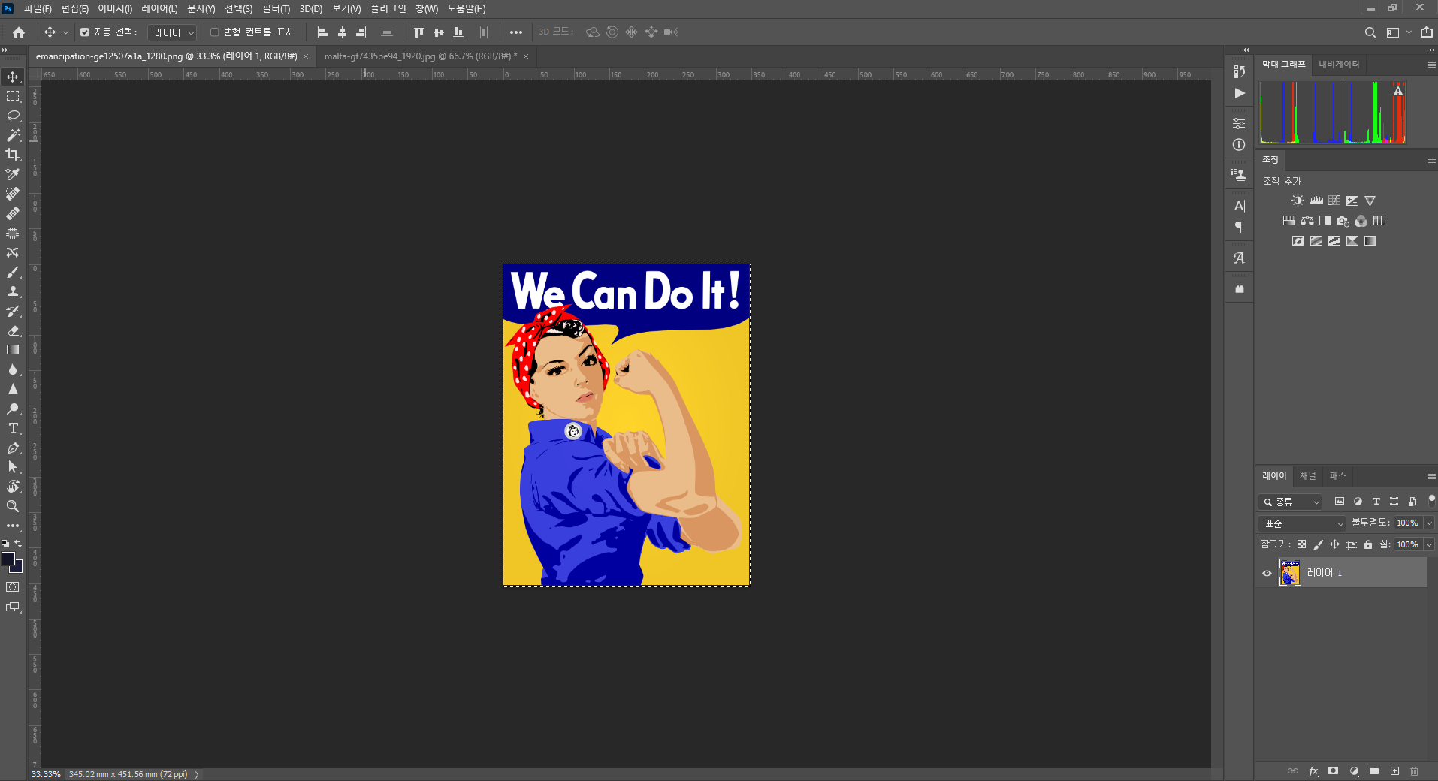Select the Dodge tool
Viewport: 1438px width, 781px height.
[13, 409]
